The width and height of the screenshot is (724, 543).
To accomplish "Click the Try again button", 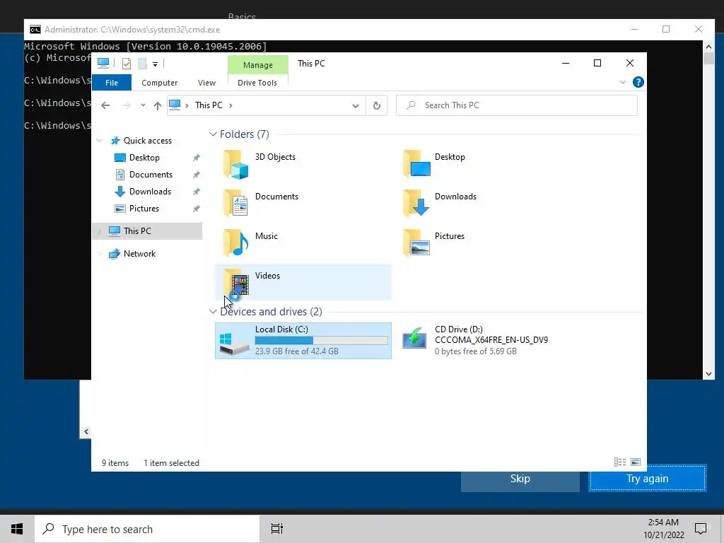I will point(648,479).
